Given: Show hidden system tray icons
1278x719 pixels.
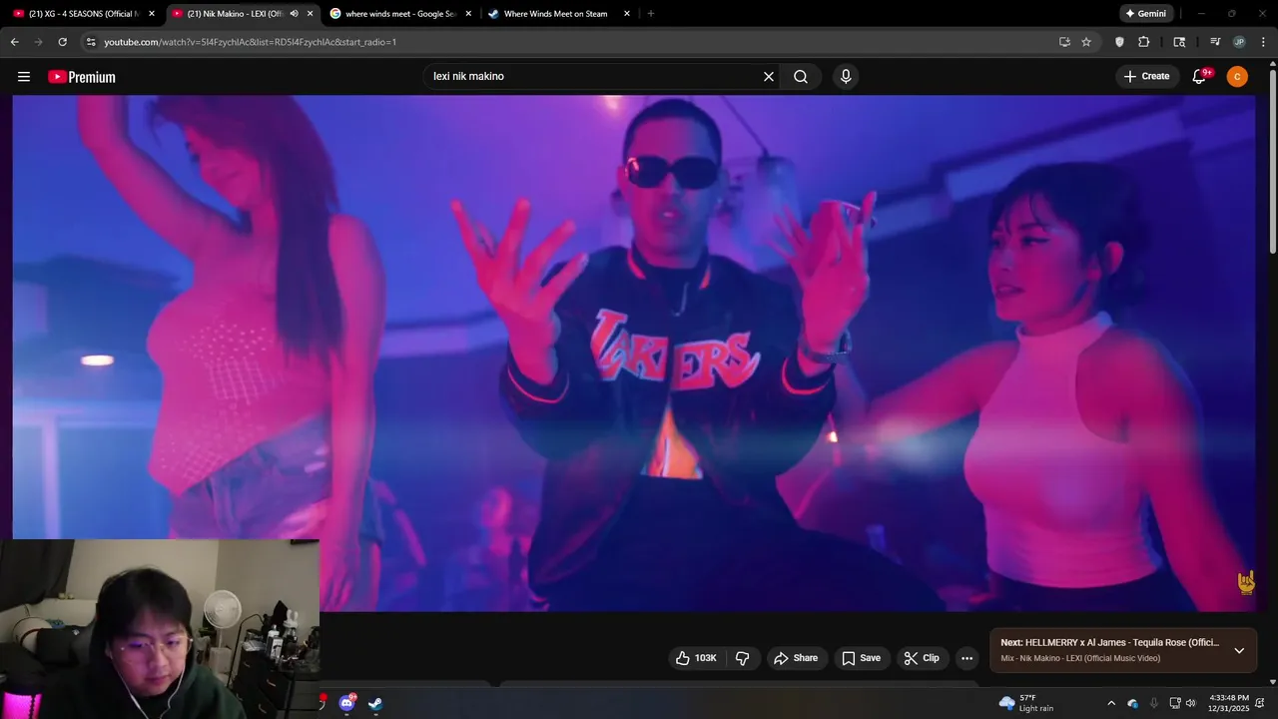Looking at the screenshot, I should pyautogui.click(x=1111, y=703).
